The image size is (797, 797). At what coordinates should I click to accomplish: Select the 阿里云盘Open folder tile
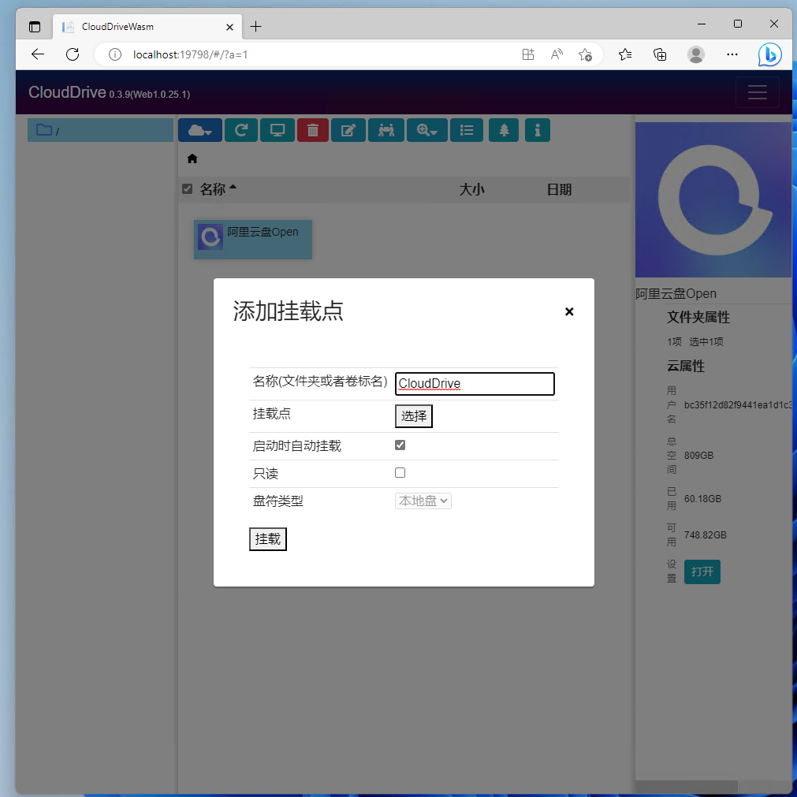[x=252, y=239]
